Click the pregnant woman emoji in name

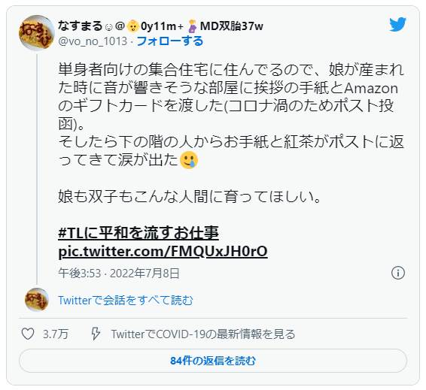tap(193, 26)
